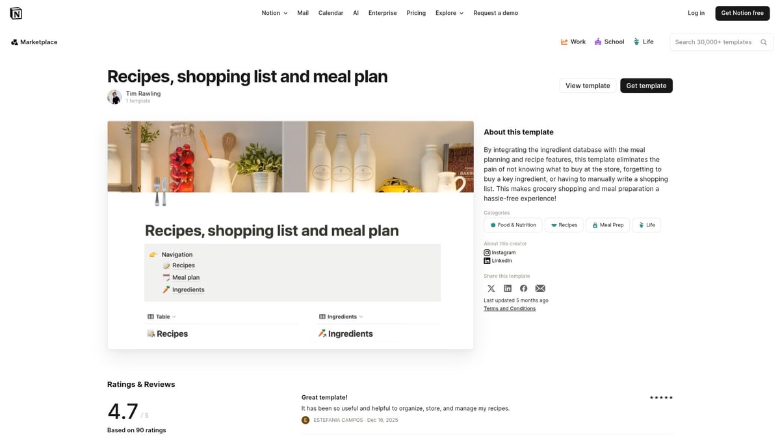Share the template on Facebook
780x438 pixels.
click(524, 288)
